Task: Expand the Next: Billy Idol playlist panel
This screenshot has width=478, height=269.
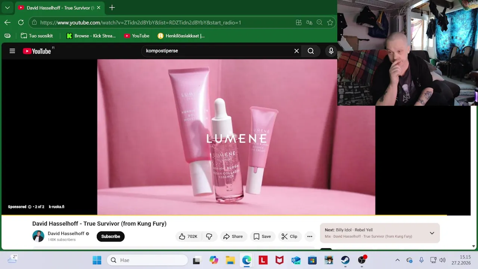Action: [432, 233]
